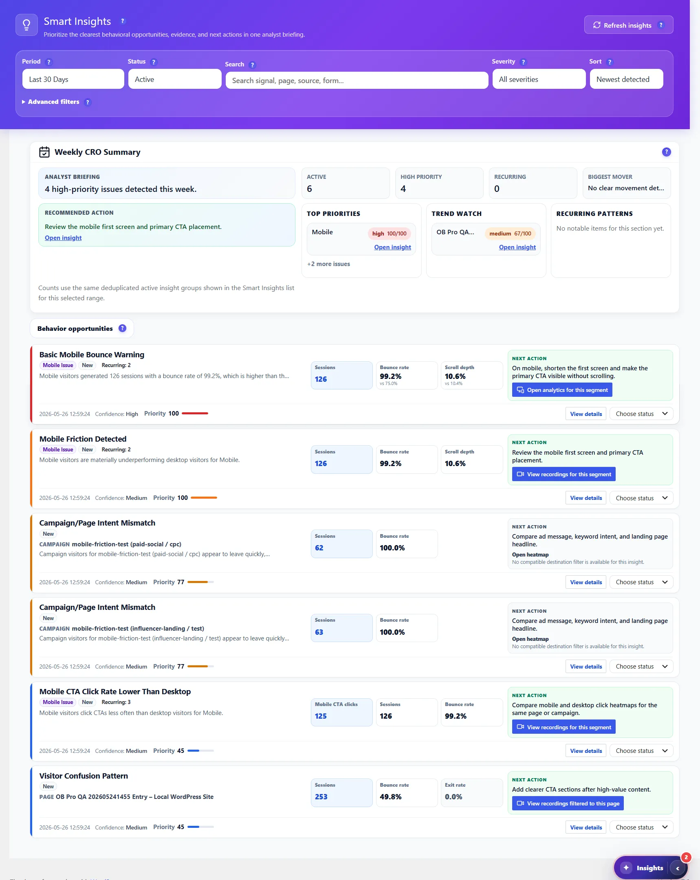Viewport: 700px width, 880px height.
Task: Click Refresh insights button
Action: pos(628,25)
